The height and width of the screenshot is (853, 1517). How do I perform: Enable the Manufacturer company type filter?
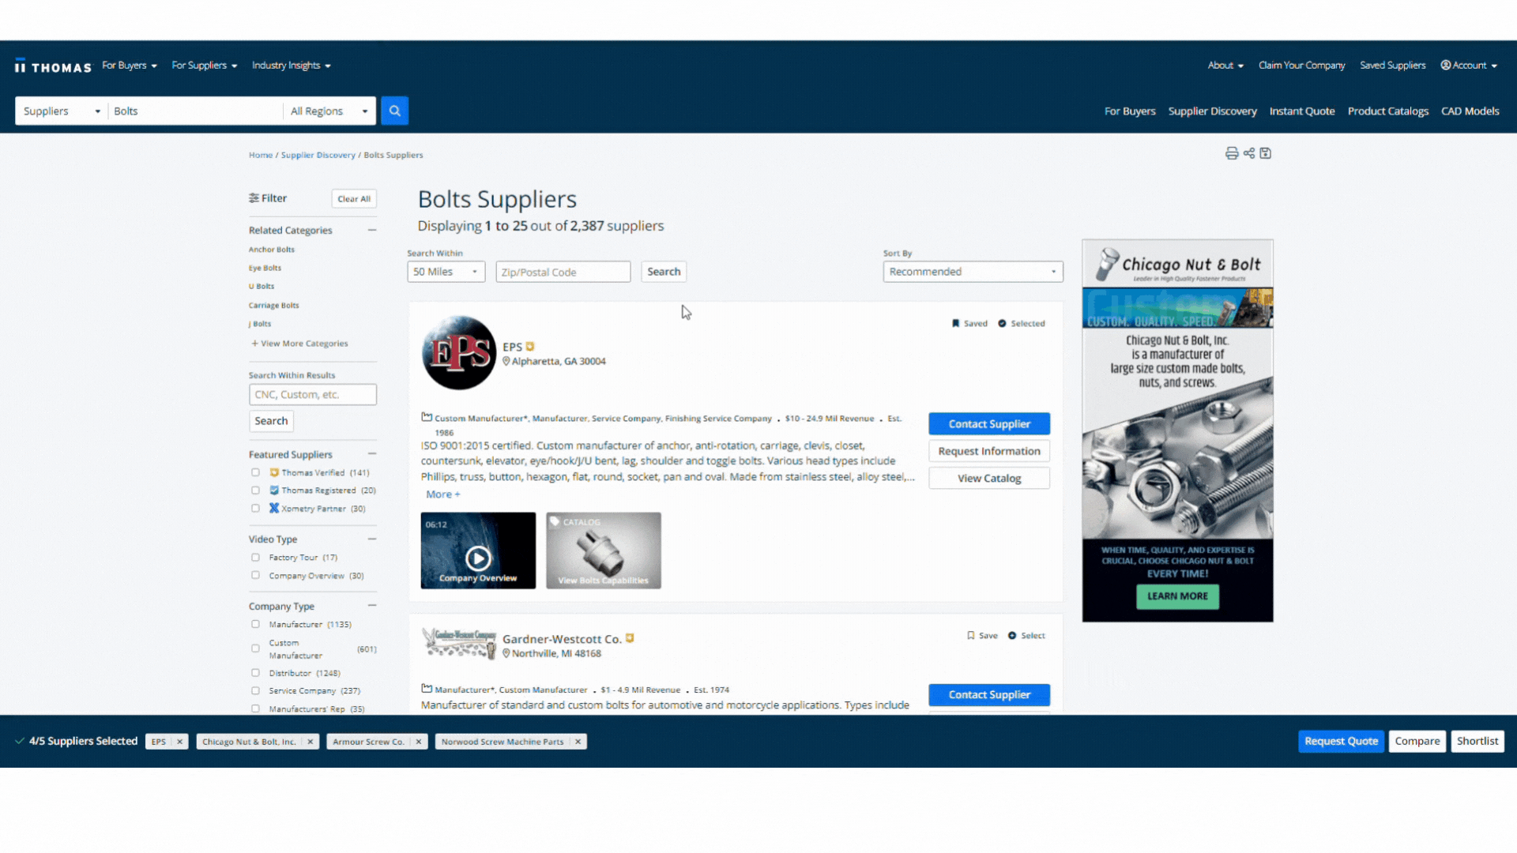pyautogui.click(x=255, y=624)
